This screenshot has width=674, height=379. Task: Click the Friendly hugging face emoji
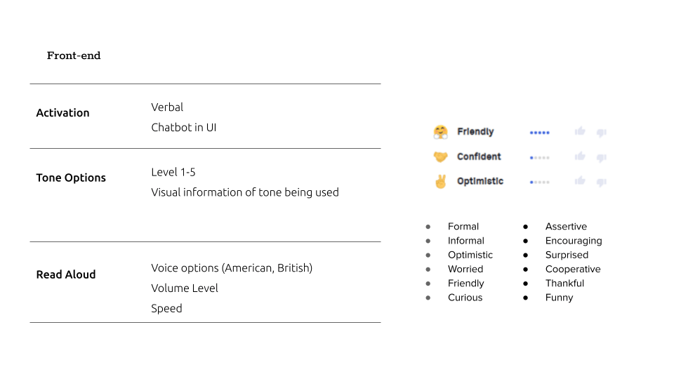[x=441, y=132]
